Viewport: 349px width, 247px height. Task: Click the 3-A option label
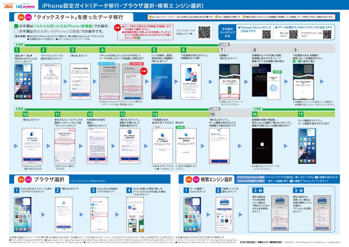(x=258, y=190)
